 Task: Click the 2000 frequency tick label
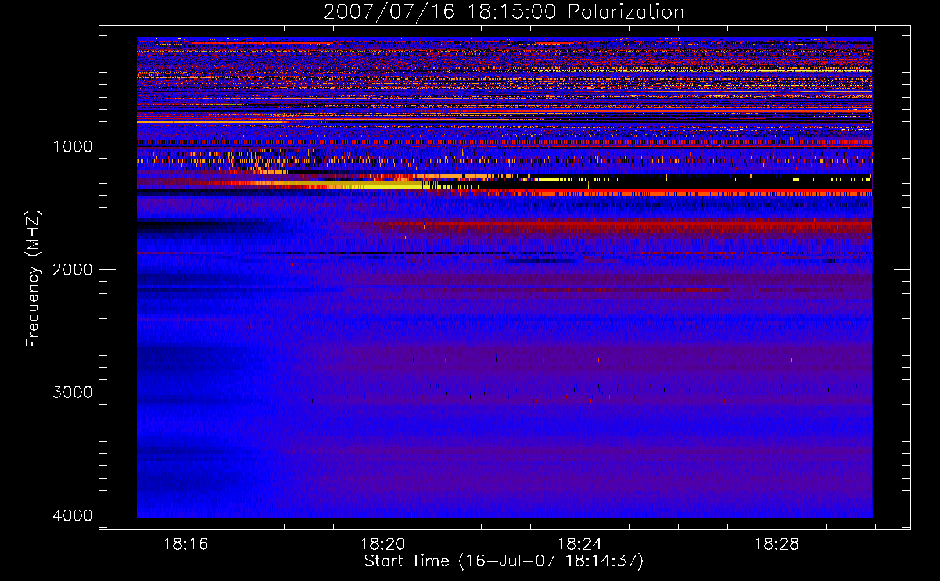coord(73,269)
